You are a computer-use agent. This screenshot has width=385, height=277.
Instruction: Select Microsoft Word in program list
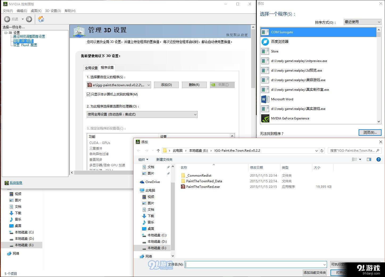coord(318,99)
